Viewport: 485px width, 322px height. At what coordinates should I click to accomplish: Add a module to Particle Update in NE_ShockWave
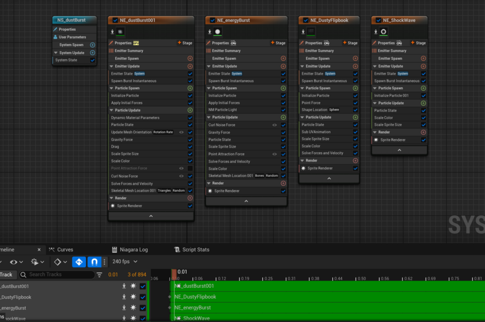click(424, 103)
